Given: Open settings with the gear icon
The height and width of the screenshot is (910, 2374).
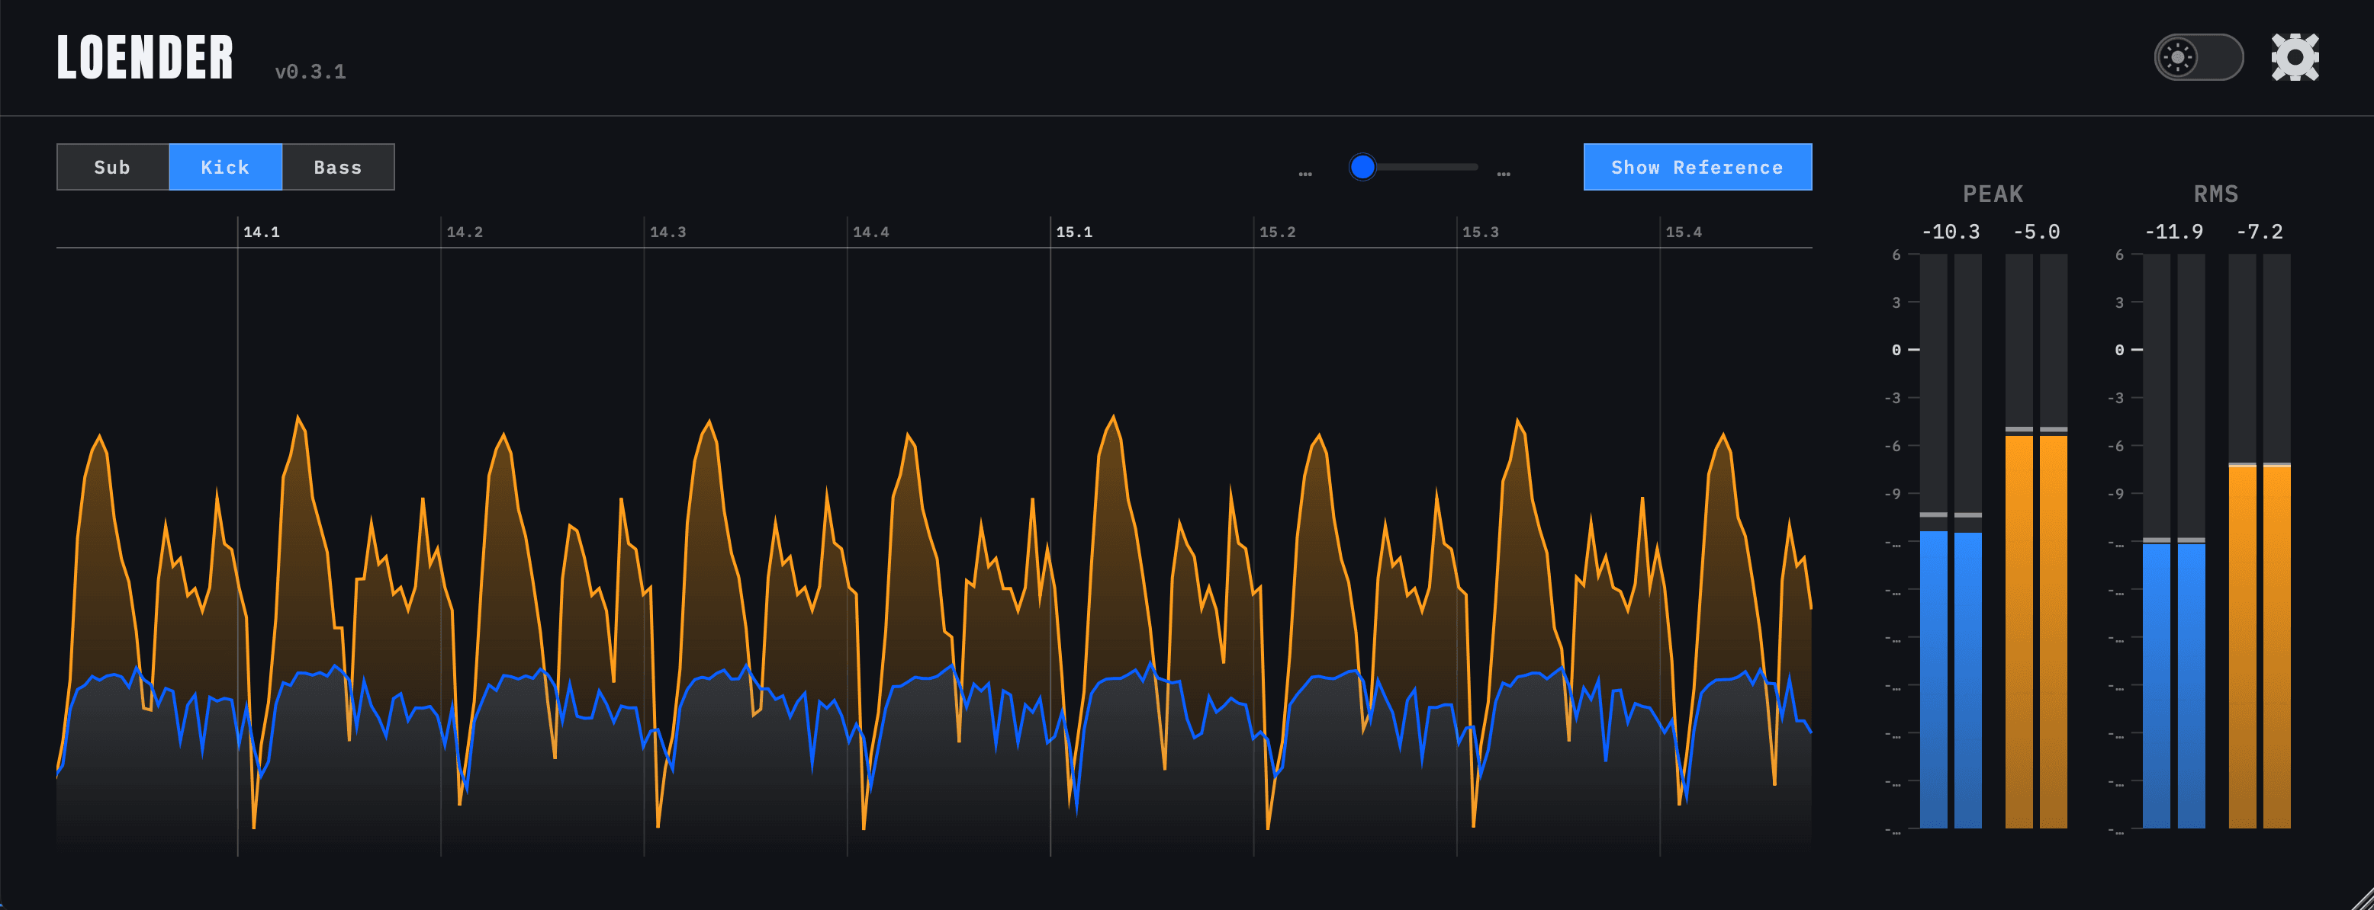Looking at the screenshot, I should click(x=2294, y=57).
